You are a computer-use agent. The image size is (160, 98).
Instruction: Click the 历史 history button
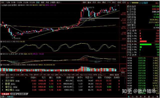pos(94,2)
